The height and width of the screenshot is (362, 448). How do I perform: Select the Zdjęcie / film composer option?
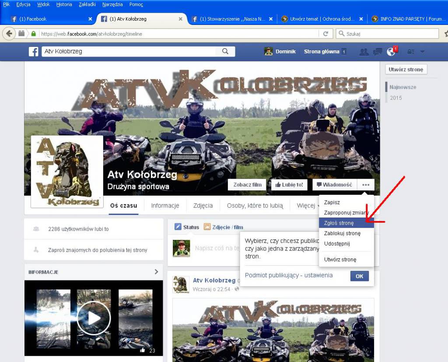click(x=224, y=227)
